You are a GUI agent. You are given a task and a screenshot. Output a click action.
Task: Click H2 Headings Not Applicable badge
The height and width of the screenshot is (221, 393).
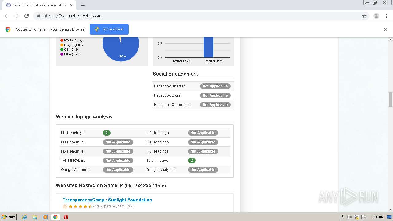coord(203,133)
